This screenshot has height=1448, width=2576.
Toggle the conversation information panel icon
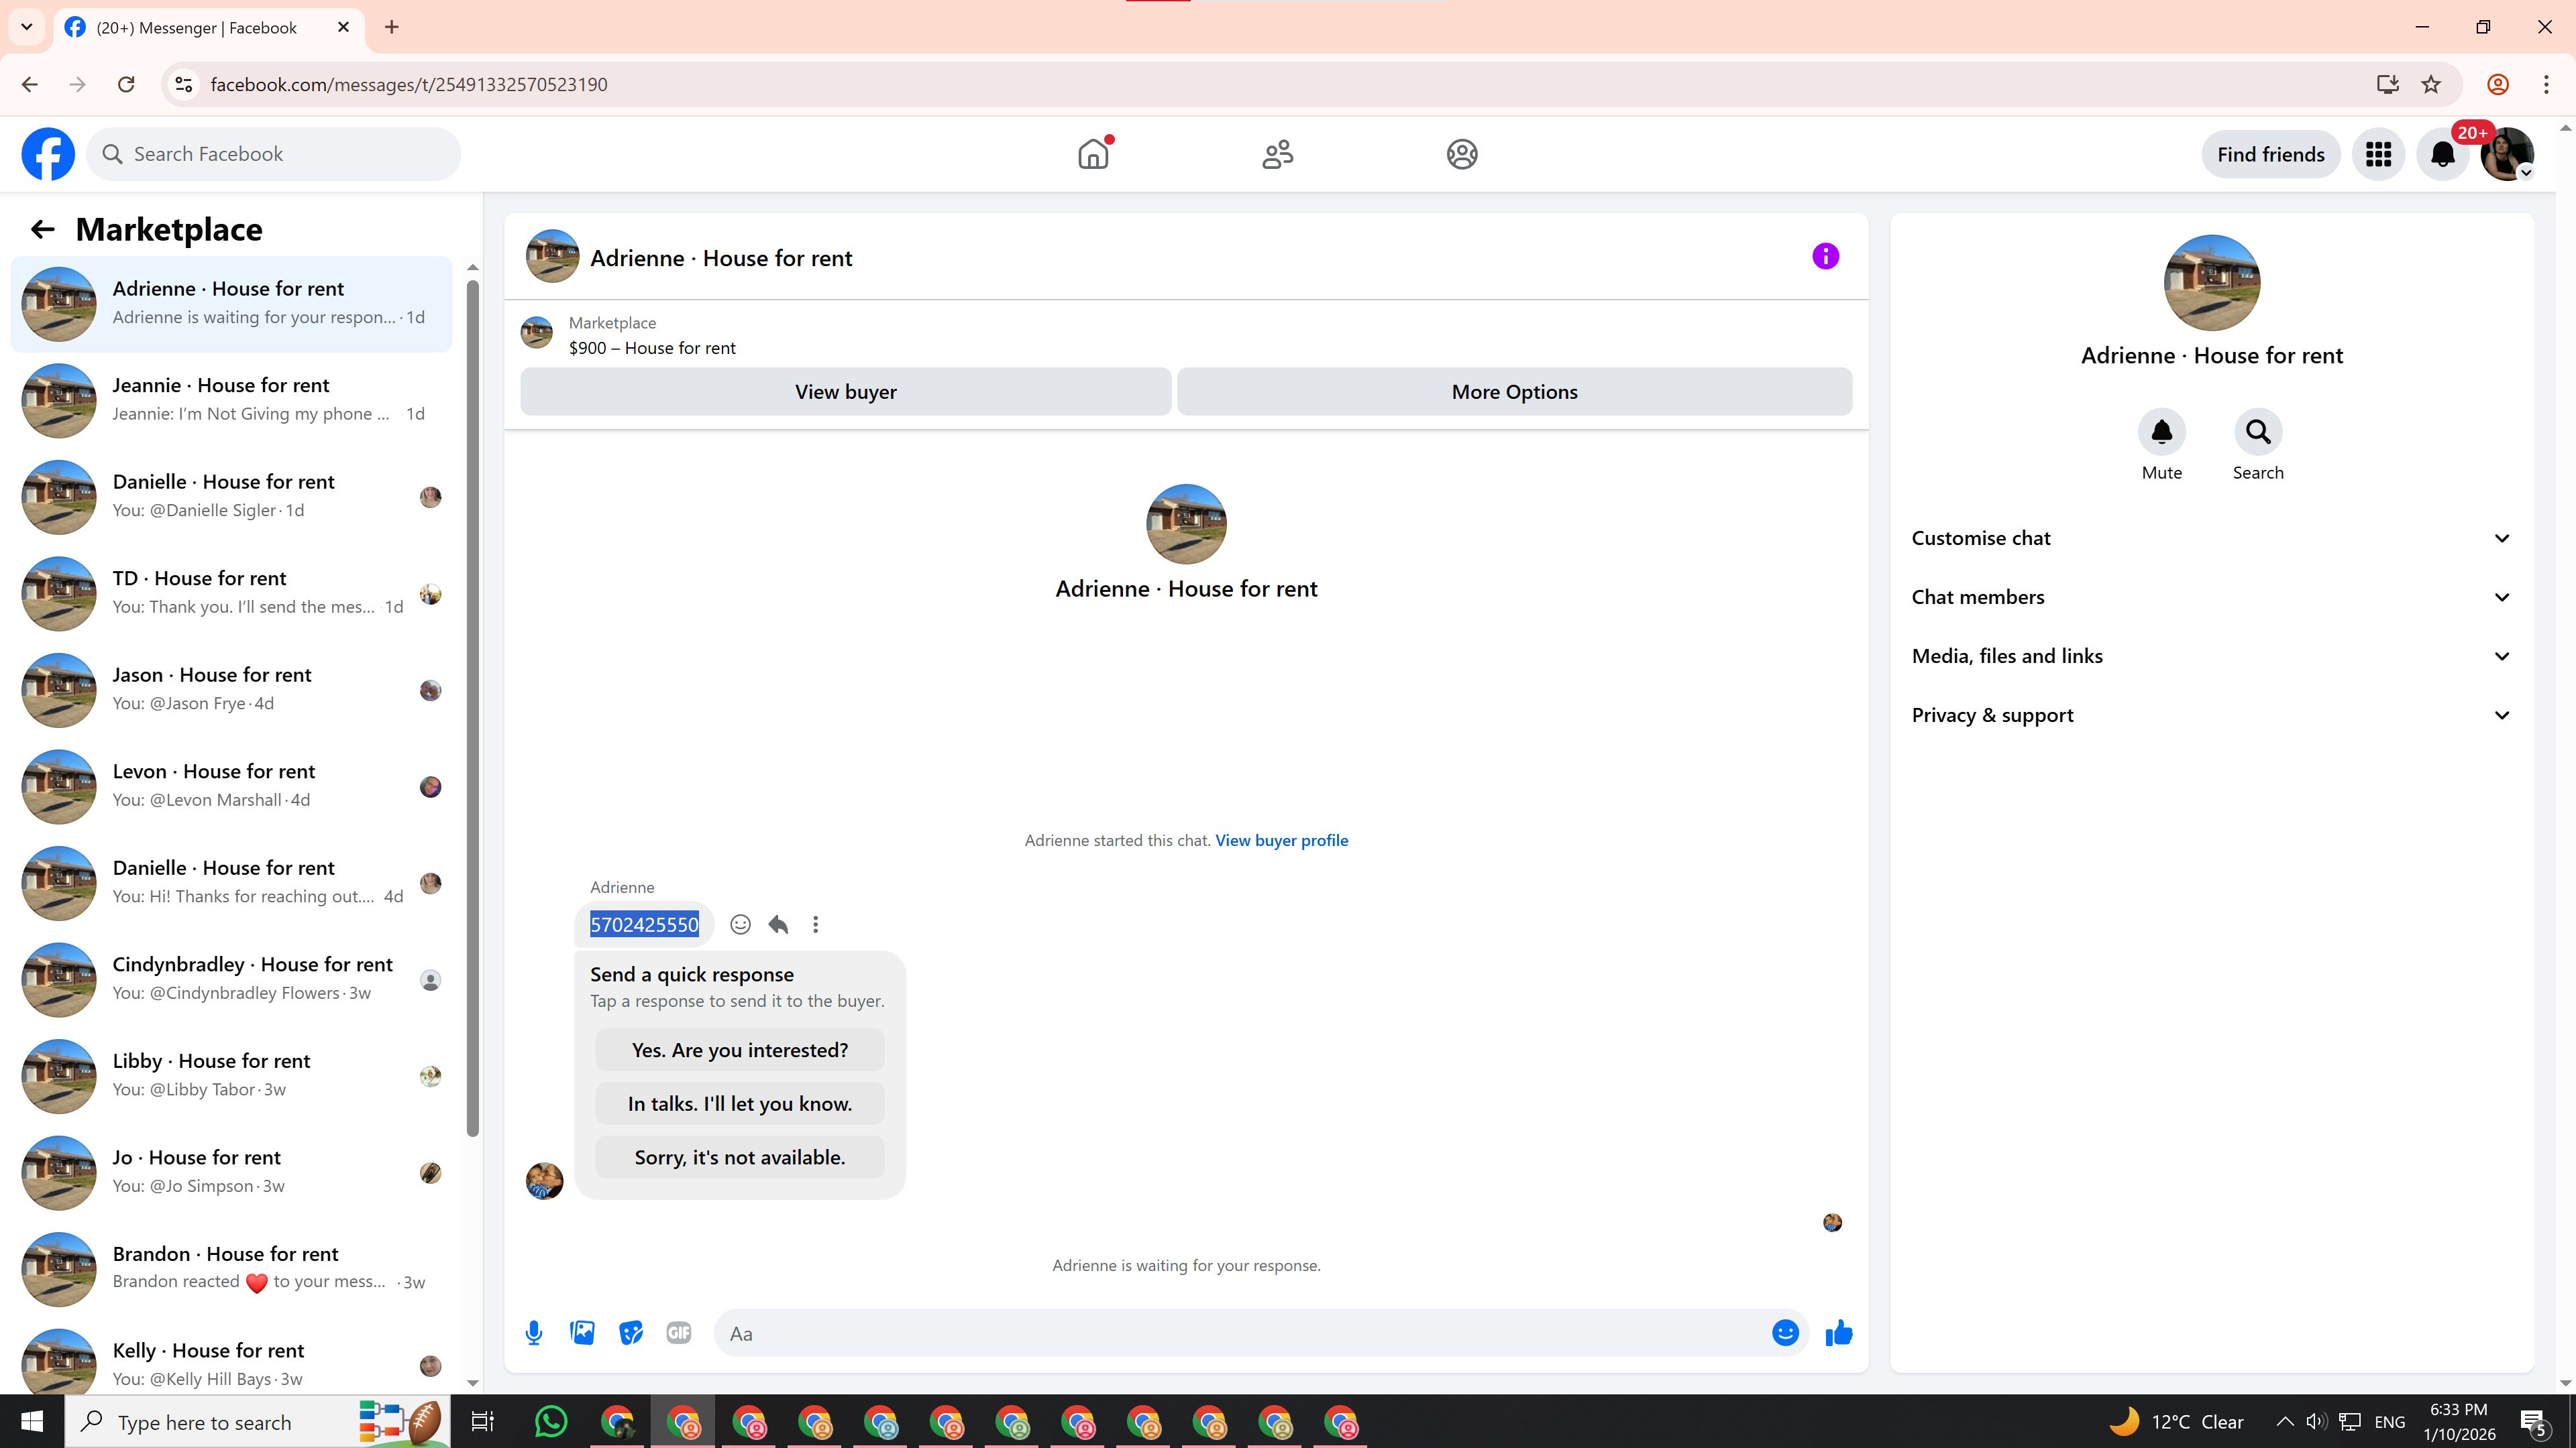pyautogui.click(x=1825, y=257)
